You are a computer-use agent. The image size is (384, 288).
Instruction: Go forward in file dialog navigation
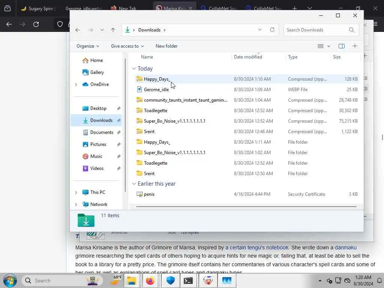coord(91,30)
